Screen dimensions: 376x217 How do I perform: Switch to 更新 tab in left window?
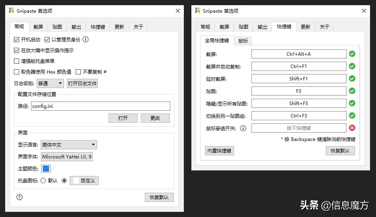tap(119, 27)
